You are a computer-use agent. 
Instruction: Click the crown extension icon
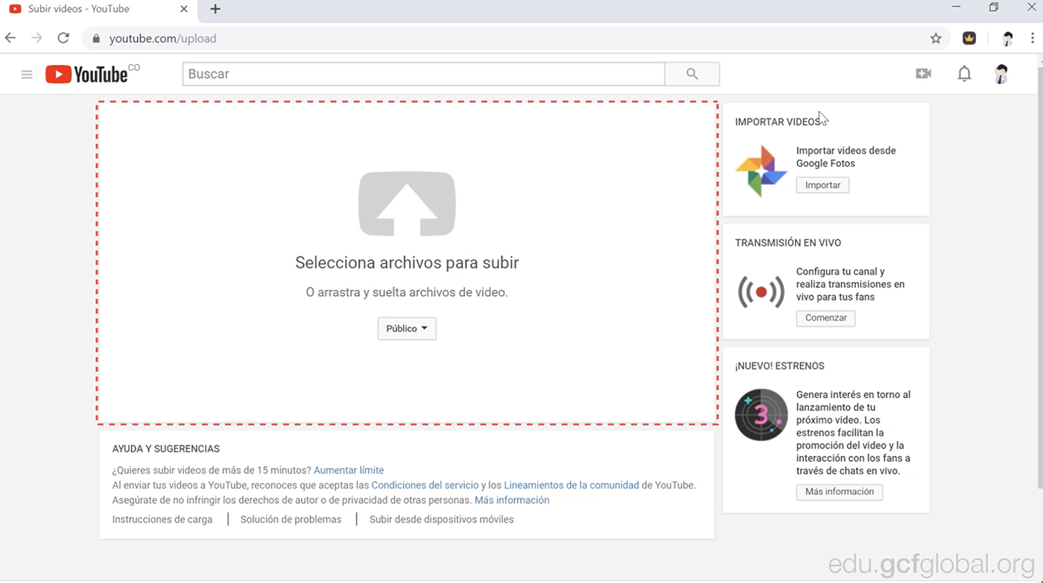point(969,38)
